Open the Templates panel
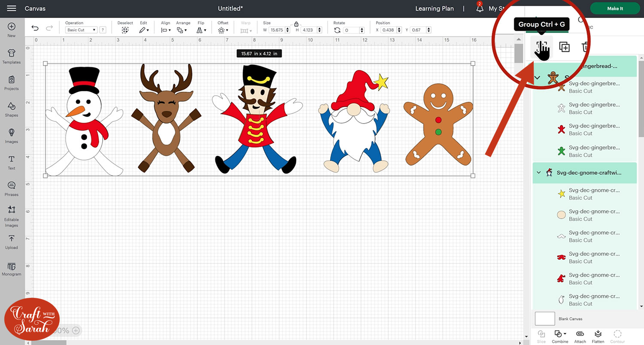This screenshot has width=644, height=345. click(12, 56)
